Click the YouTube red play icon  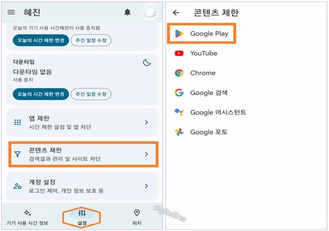[x=179, y=53]
